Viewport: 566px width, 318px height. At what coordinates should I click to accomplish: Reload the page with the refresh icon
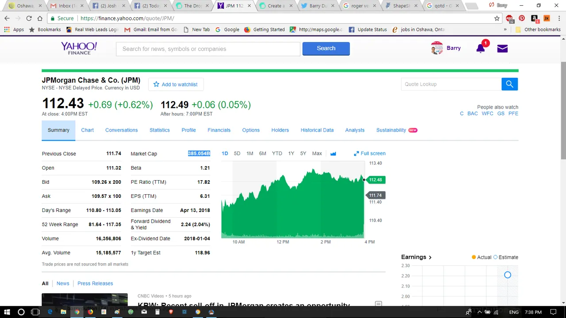pos(29,19)
